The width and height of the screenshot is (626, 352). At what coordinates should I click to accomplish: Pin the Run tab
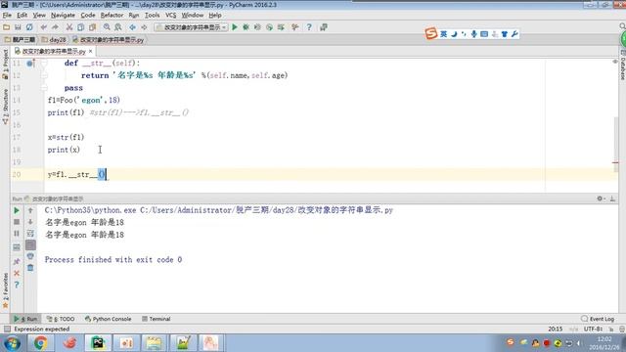pyautogui.click(x=17, y=262)
